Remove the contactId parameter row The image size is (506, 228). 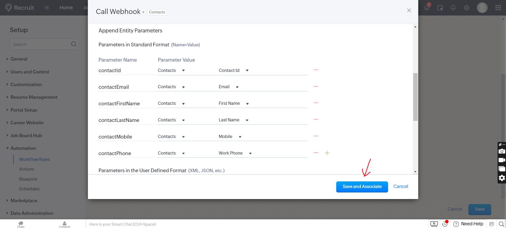pos(316,70)
